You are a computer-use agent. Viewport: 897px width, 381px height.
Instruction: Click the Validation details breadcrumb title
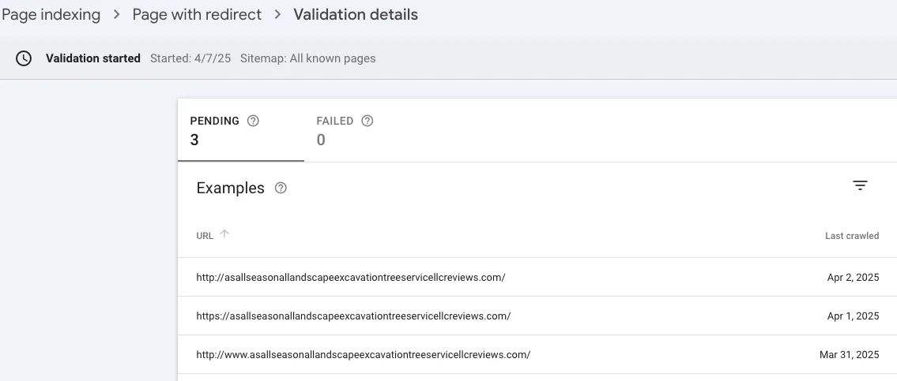(356, 14)
